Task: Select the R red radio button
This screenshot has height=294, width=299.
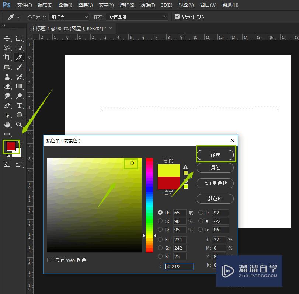Action: point(160,239)
